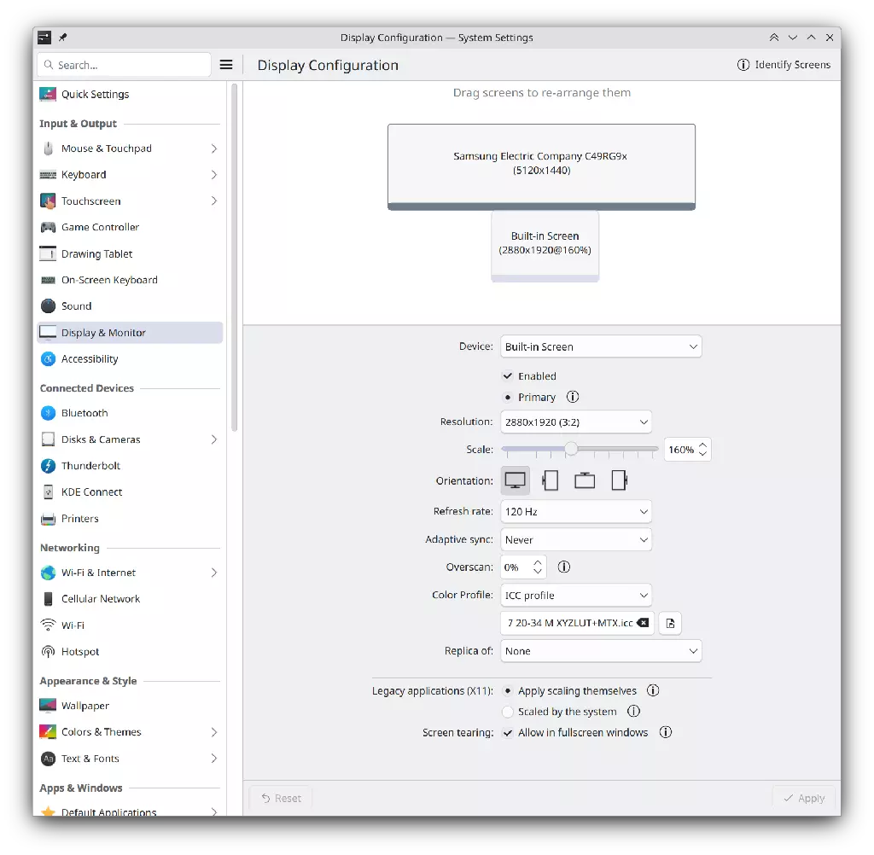The image size is (874, 855).
Task: Pin the window with pushpin icon
Action: [63, 38]
